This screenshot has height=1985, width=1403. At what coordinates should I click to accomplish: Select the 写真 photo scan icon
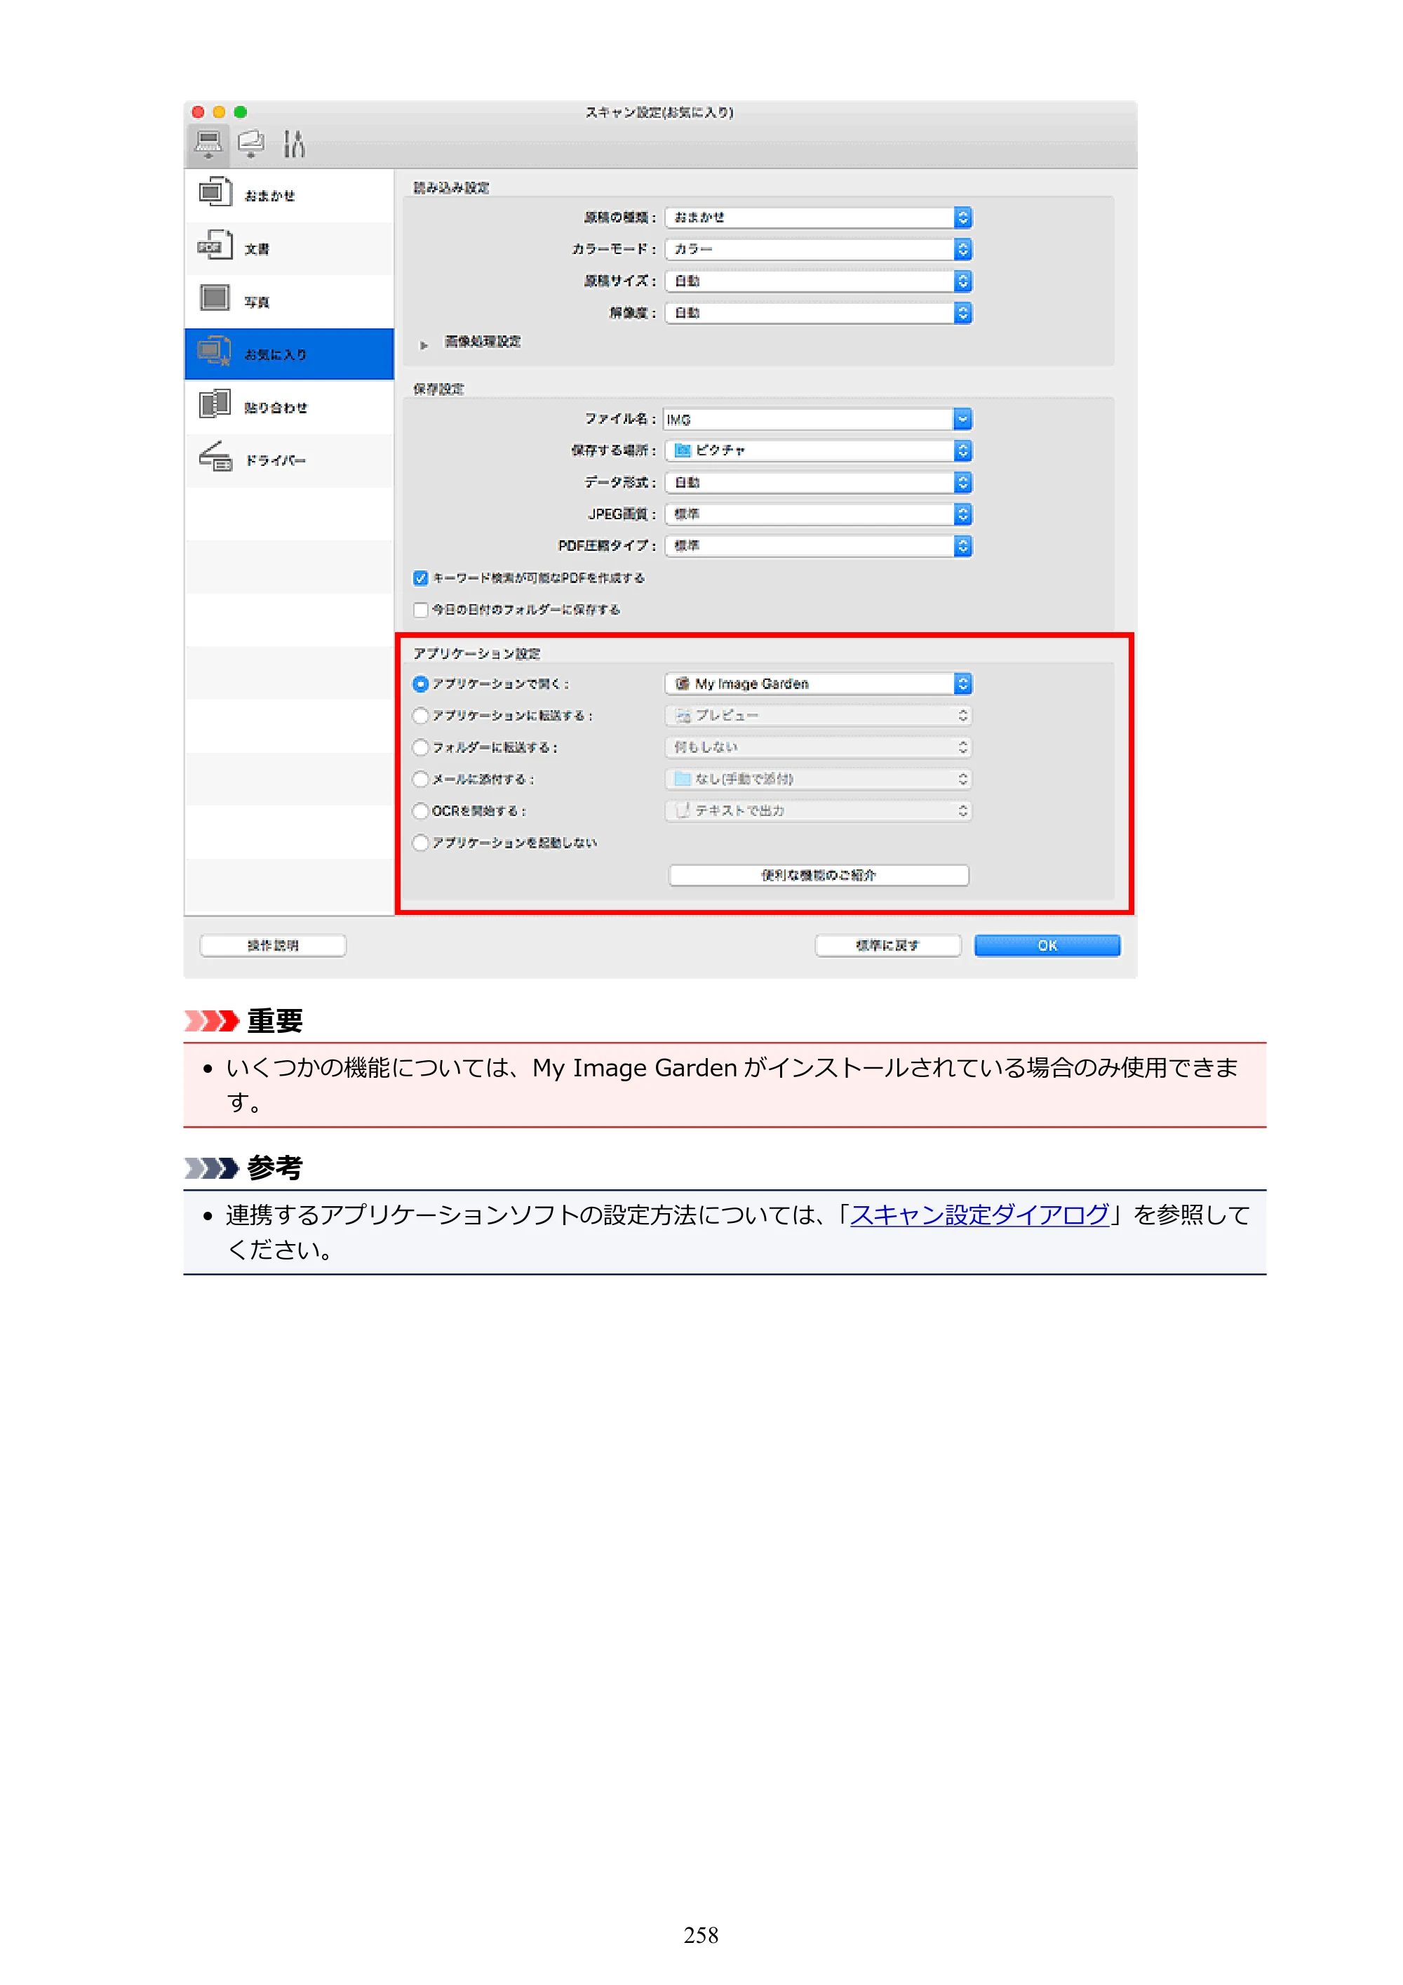[215, 298]
